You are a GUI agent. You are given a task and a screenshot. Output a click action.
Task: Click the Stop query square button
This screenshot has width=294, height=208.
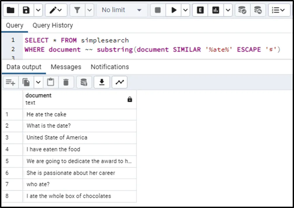coord(158,10)
